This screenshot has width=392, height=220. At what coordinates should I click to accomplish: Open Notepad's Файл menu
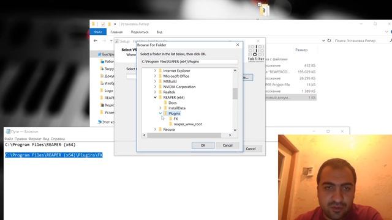9,139
